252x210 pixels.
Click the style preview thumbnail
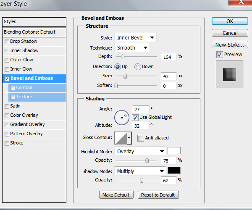click(x=229, y=74)
